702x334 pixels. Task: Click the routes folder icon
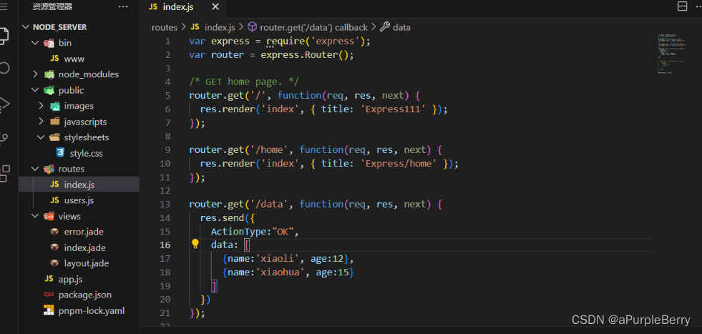point(49,169)
